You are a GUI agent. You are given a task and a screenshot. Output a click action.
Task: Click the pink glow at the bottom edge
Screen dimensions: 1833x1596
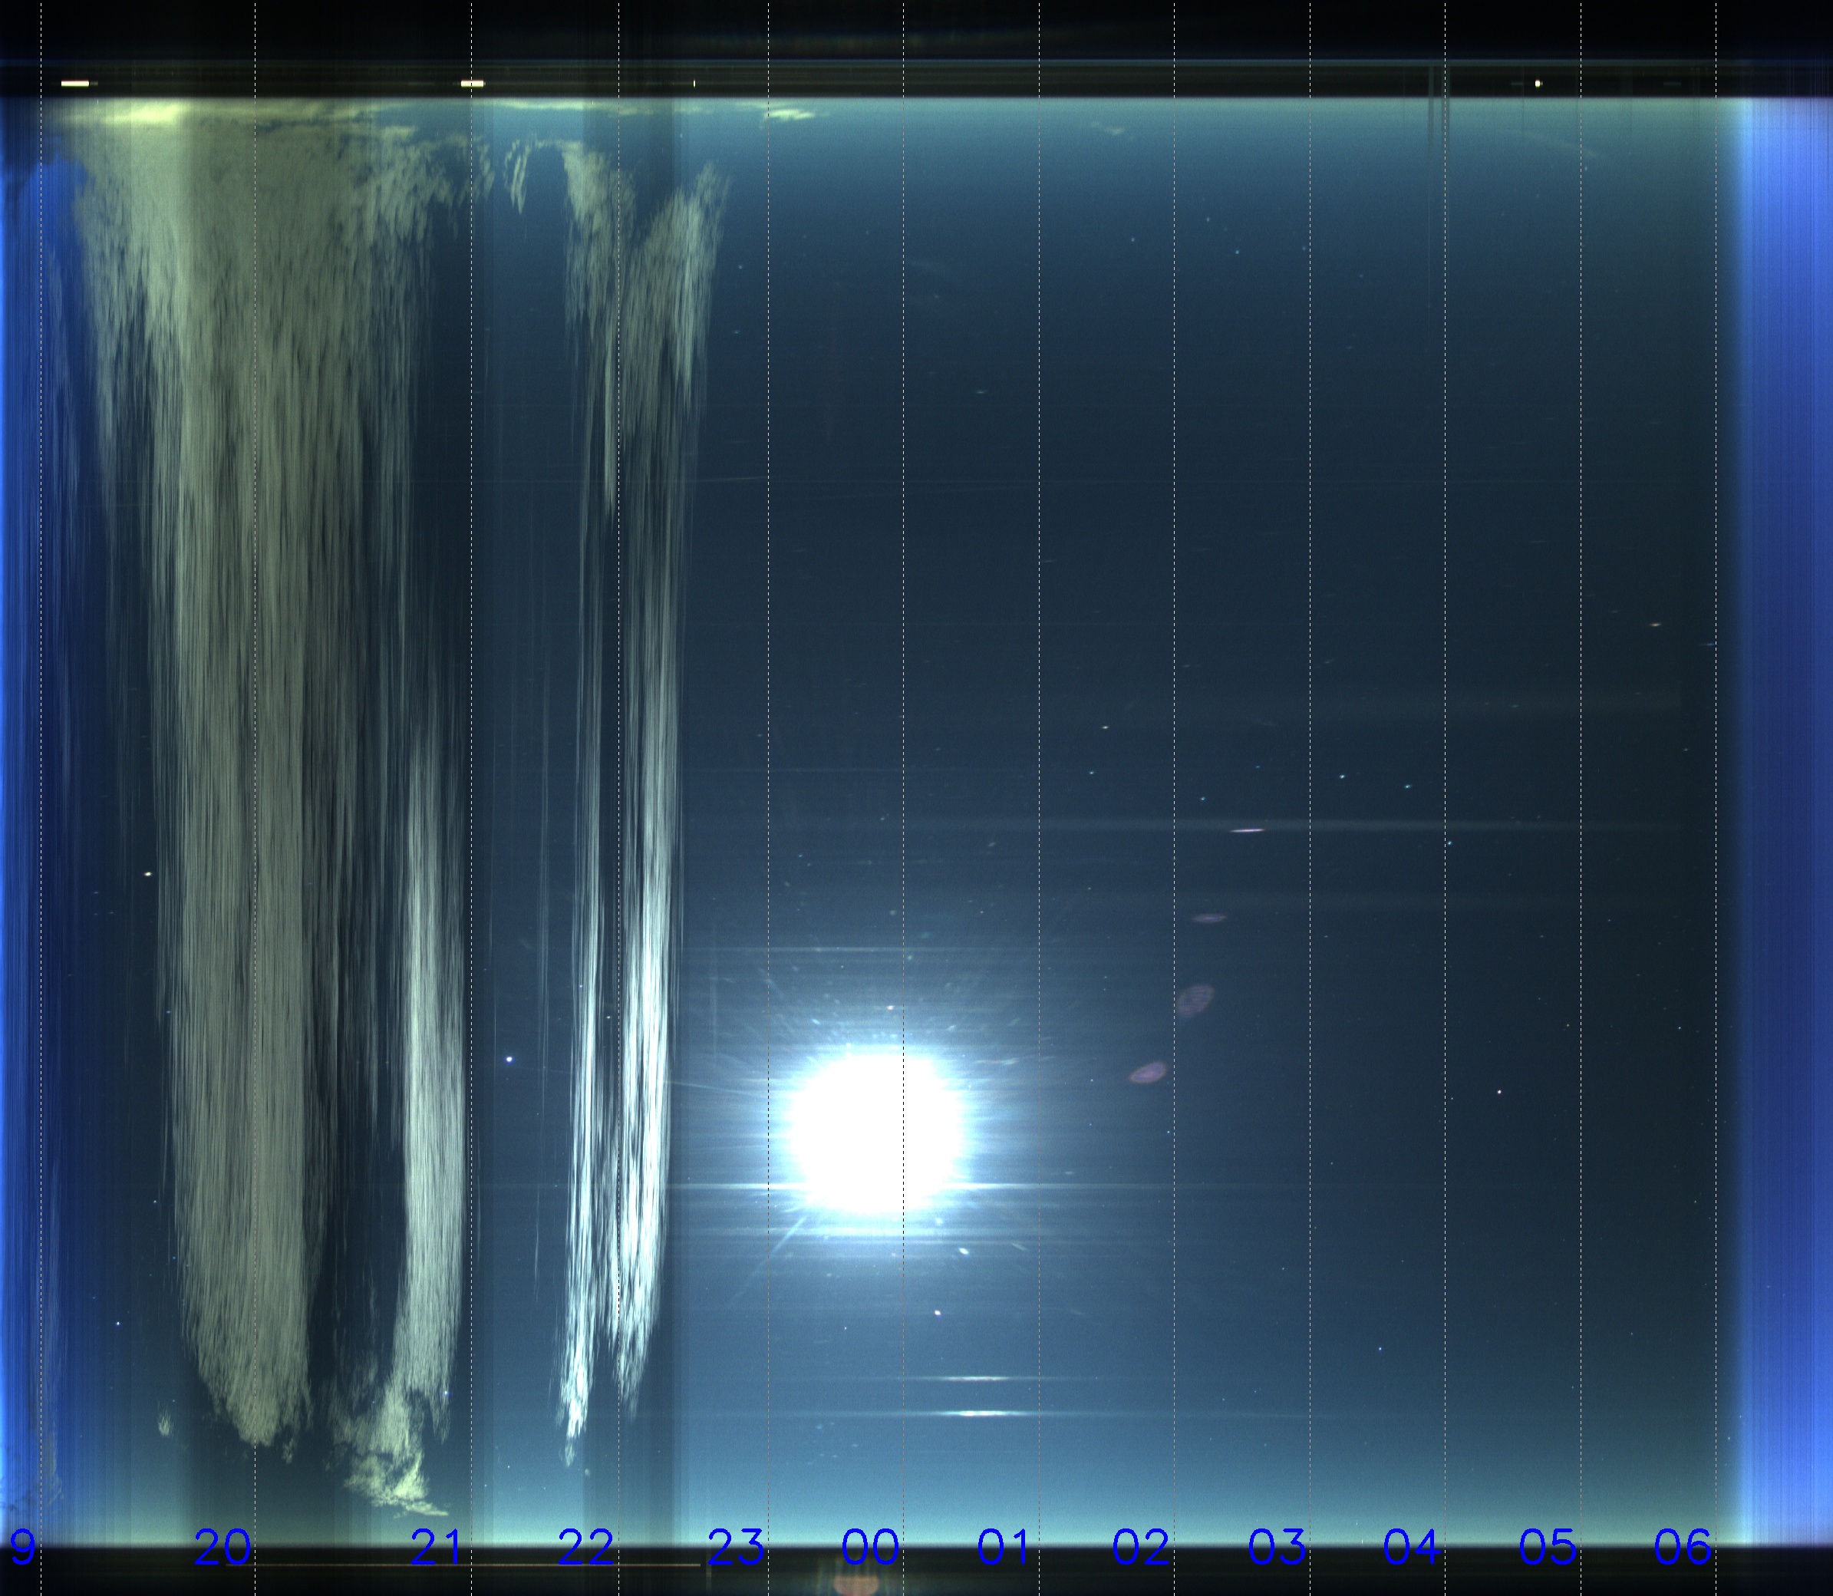(857, 1584)
